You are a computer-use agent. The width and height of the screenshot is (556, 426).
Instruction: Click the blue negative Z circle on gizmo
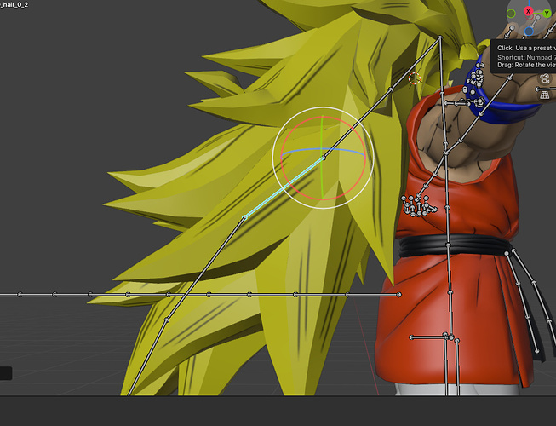[x=529, y=32]
